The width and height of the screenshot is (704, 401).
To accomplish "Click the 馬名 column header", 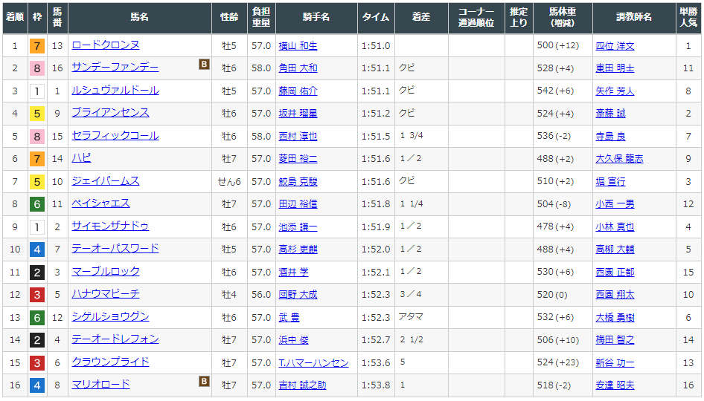I will (139, 16).
